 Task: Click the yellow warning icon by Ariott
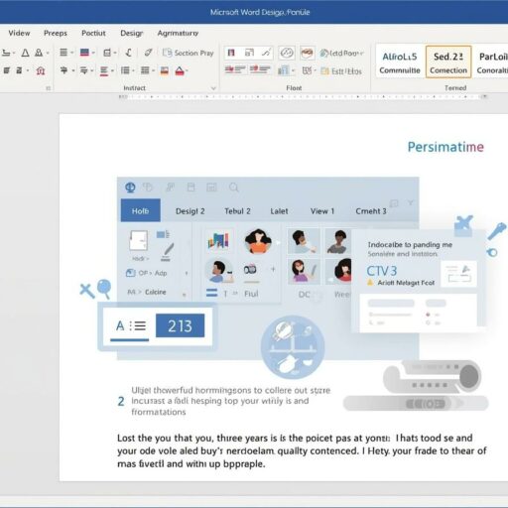pyautogui.click(x=370, y=283)
